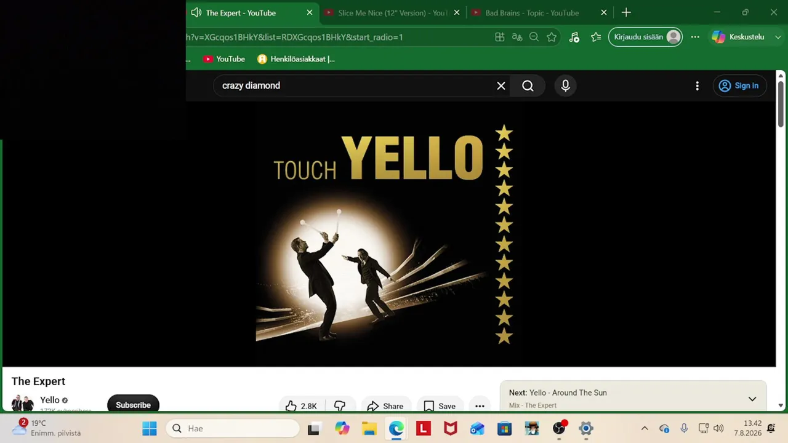Open the notification center bell icon
788x443 pixels.
pos(771,428)
